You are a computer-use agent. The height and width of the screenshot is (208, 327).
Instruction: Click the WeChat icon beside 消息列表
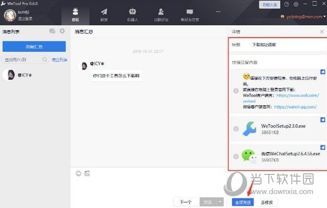click(x=52, y=31)
